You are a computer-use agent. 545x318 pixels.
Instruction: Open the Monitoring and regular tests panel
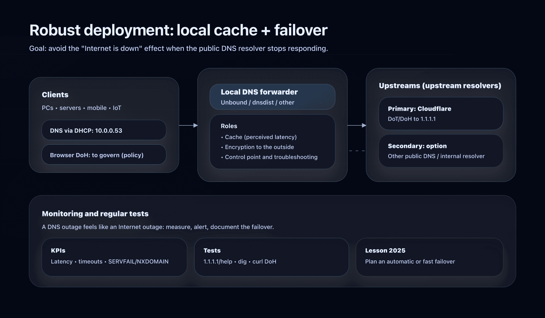point(272,240)
